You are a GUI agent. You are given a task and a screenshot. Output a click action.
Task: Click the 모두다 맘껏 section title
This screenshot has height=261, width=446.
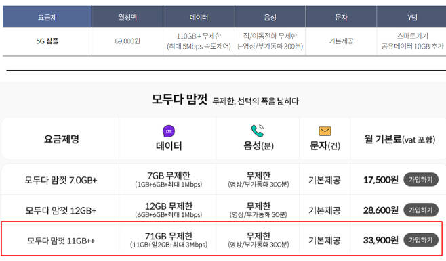tap(179, 99)
